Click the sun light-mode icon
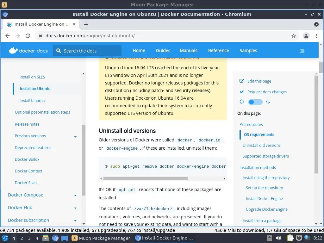324x243 pixels. (241, 102)
